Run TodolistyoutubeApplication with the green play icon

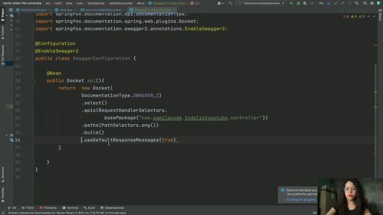291,3
